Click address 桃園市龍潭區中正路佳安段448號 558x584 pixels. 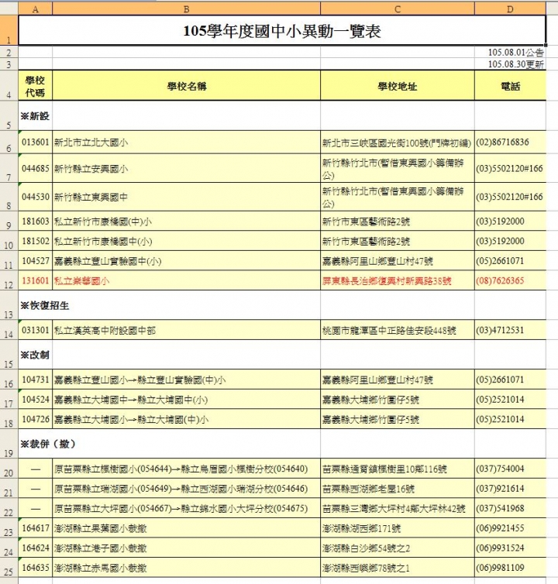398,330
